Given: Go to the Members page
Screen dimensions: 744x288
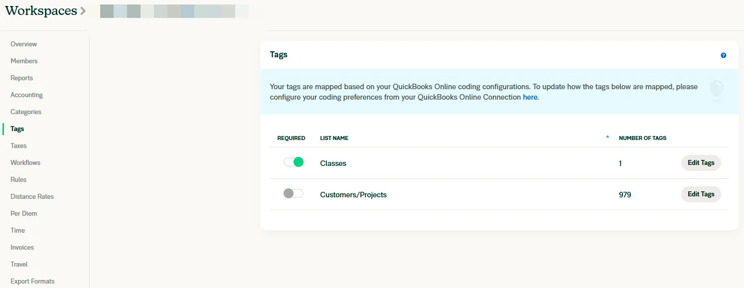Looking at the screenshot, I should pos(24,61).
